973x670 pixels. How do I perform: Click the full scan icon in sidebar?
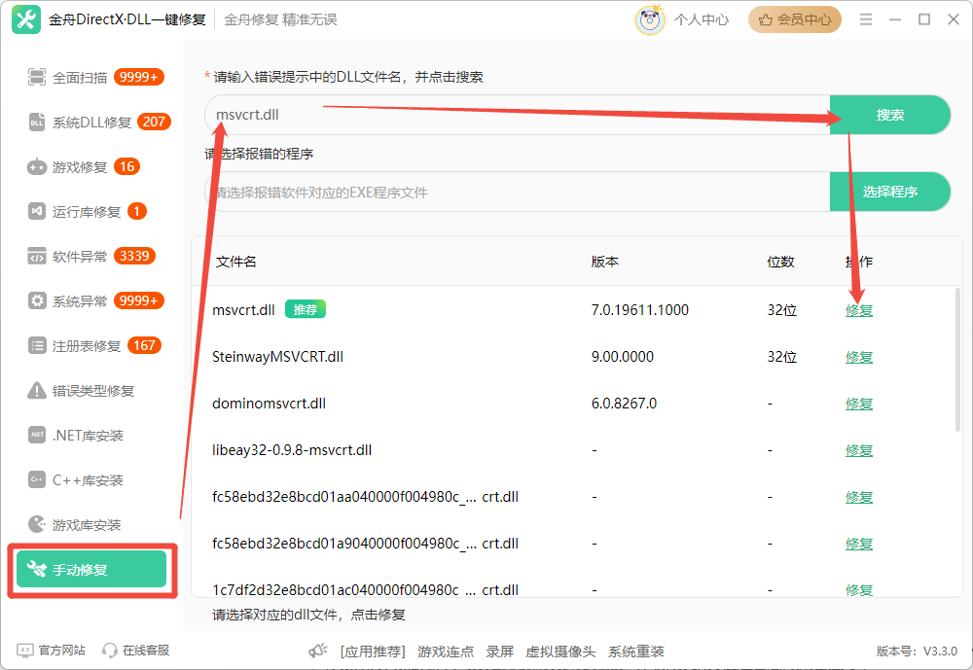point(37,77)
